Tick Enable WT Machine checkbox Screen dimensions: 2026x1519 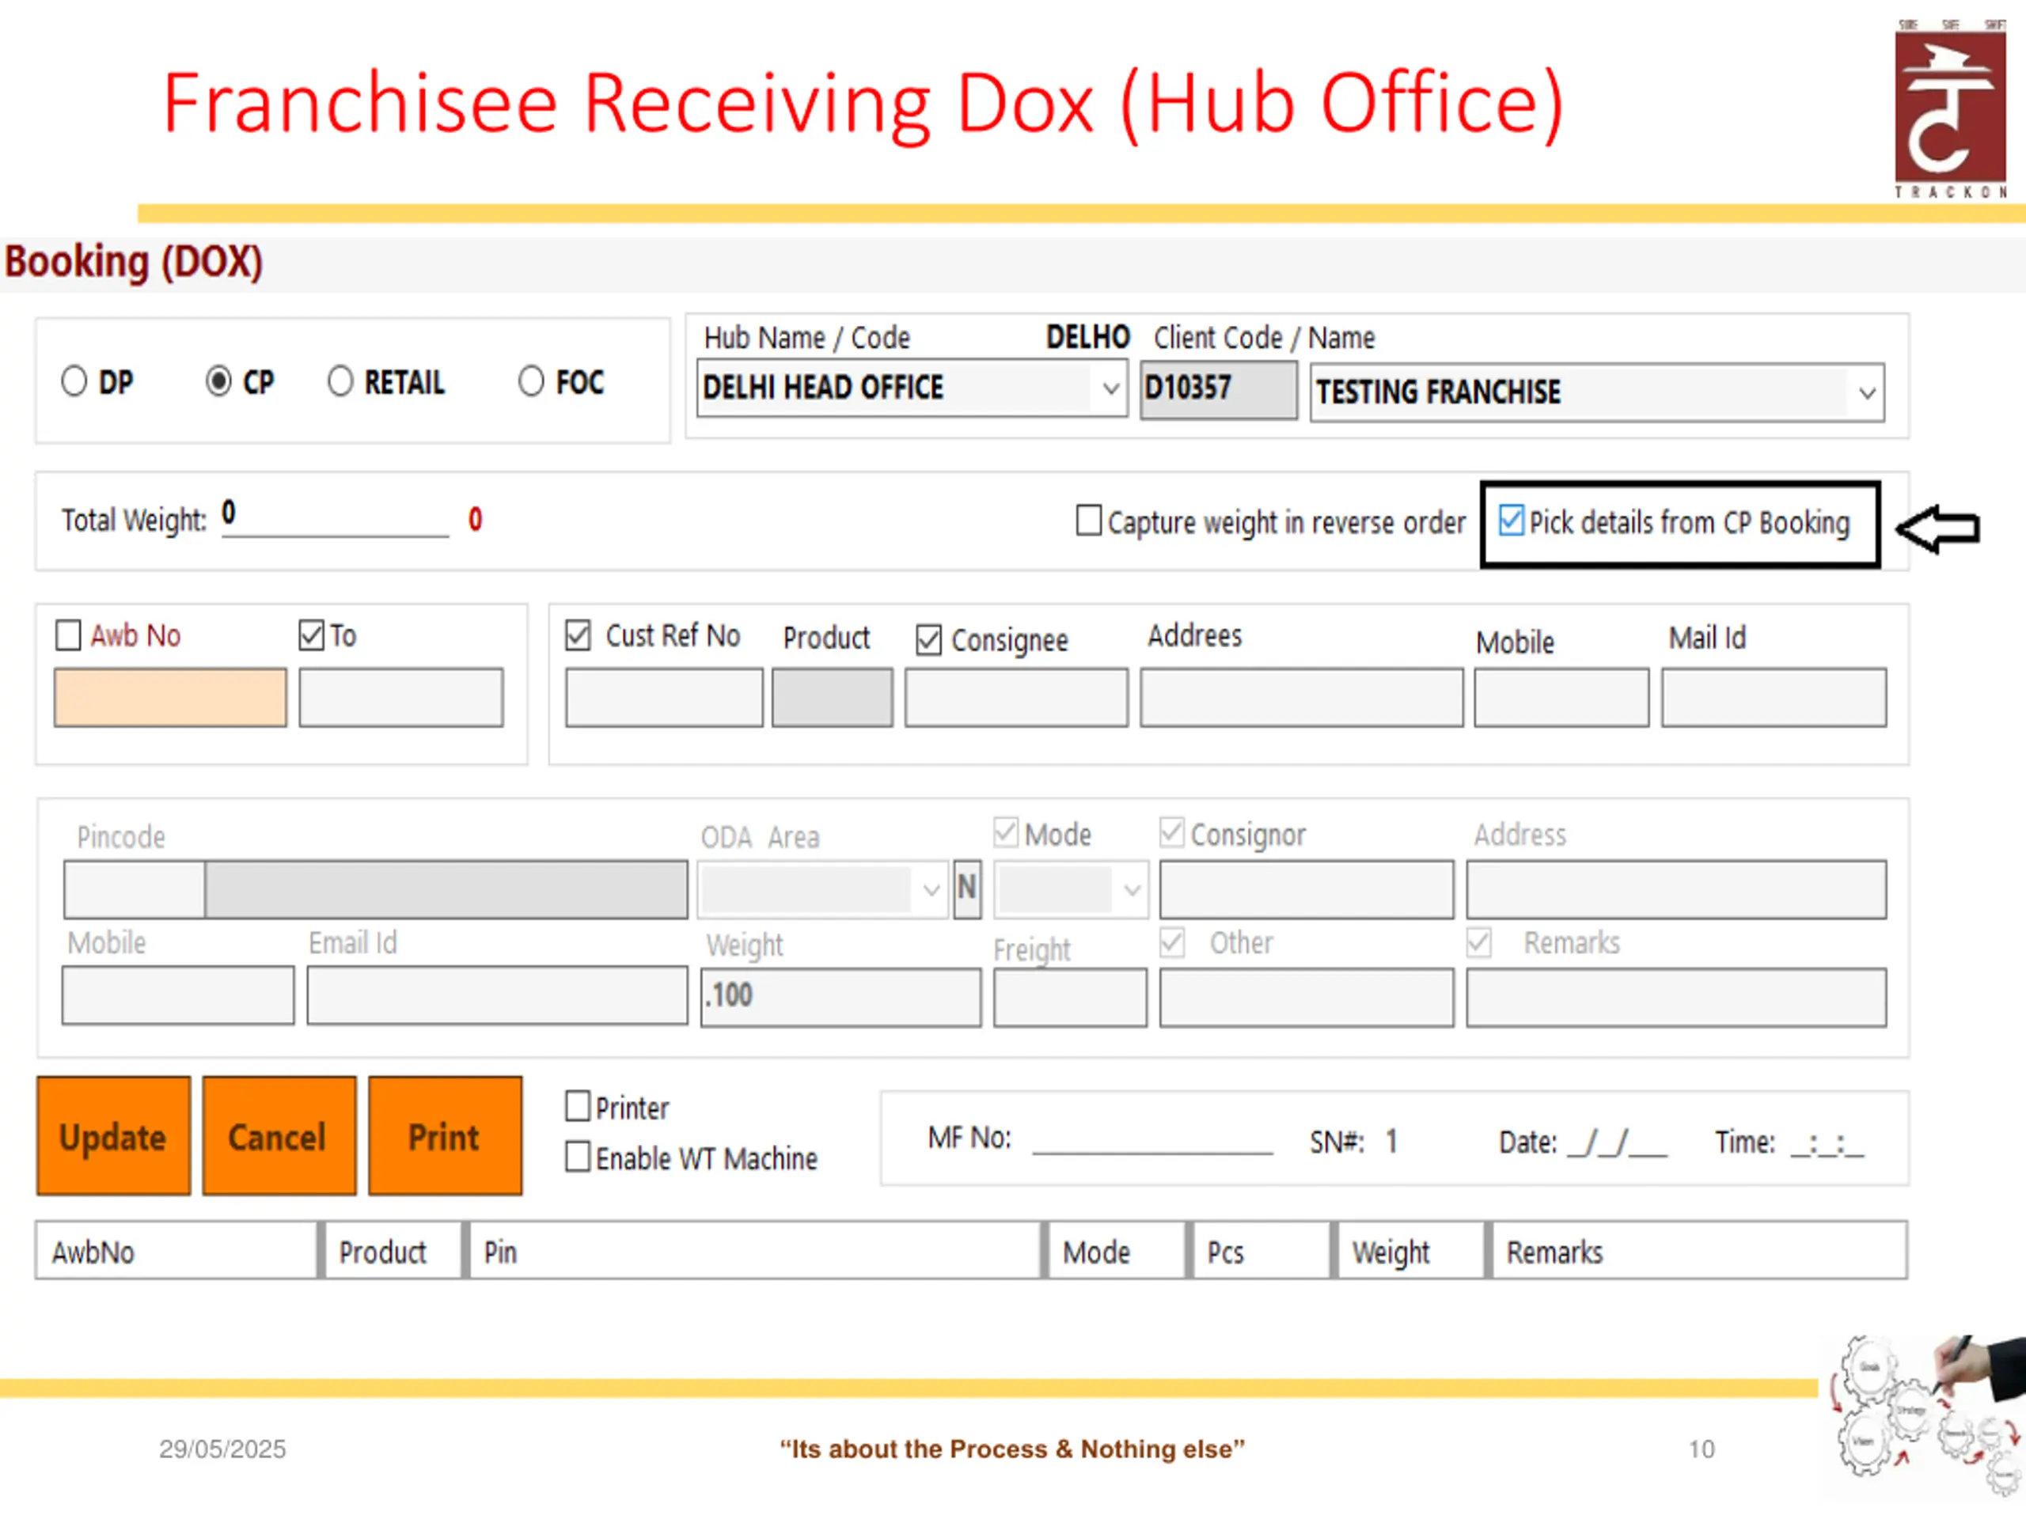578,1157
